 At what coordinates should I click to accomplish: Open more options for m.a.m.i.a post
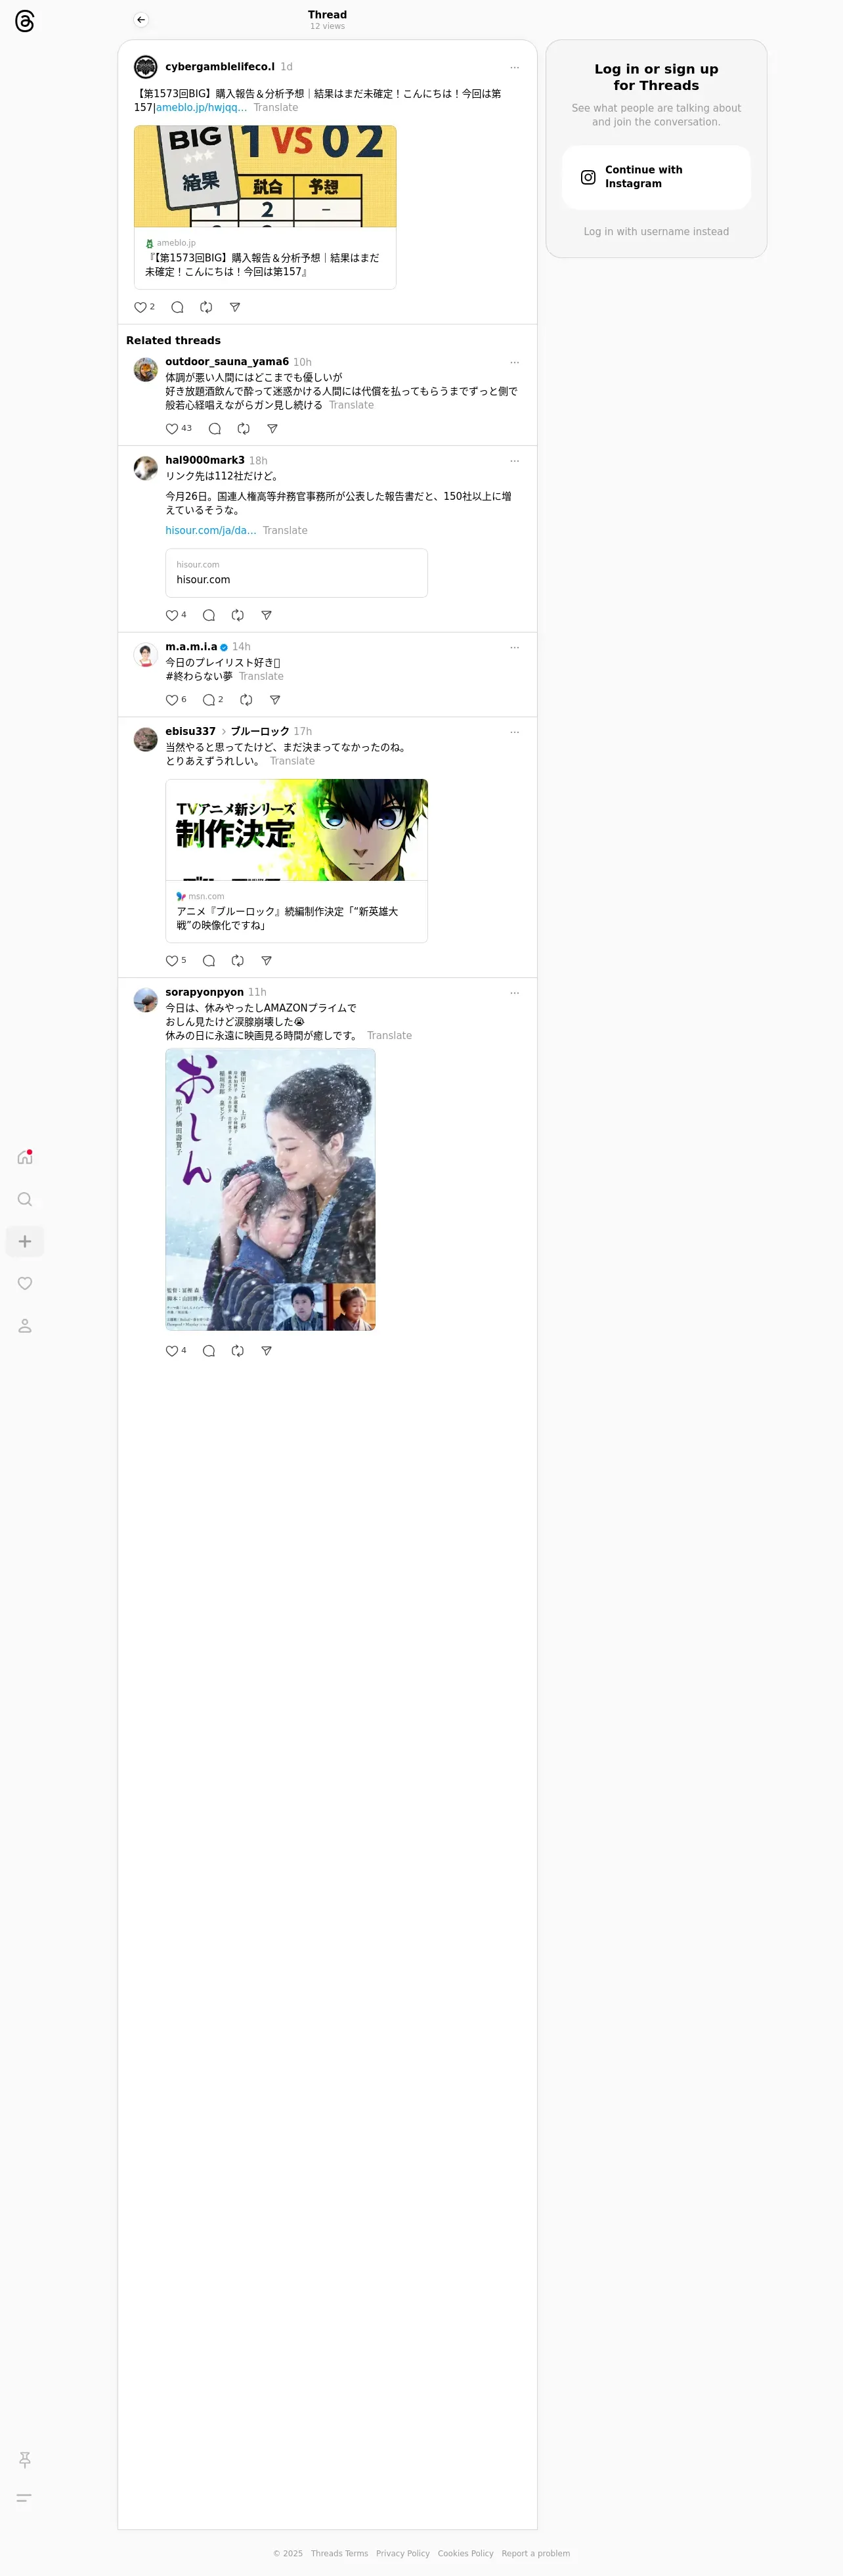515,648
